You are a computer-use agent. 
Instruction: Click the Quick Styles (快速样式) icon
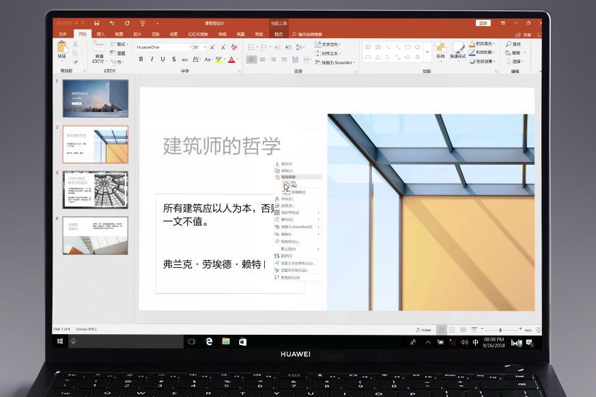click(458, 49)
